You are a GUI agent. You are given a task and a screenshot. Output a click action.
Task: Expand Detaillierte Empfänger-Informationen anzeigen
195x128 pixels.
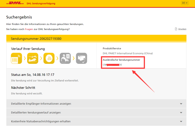pos(96,104)
